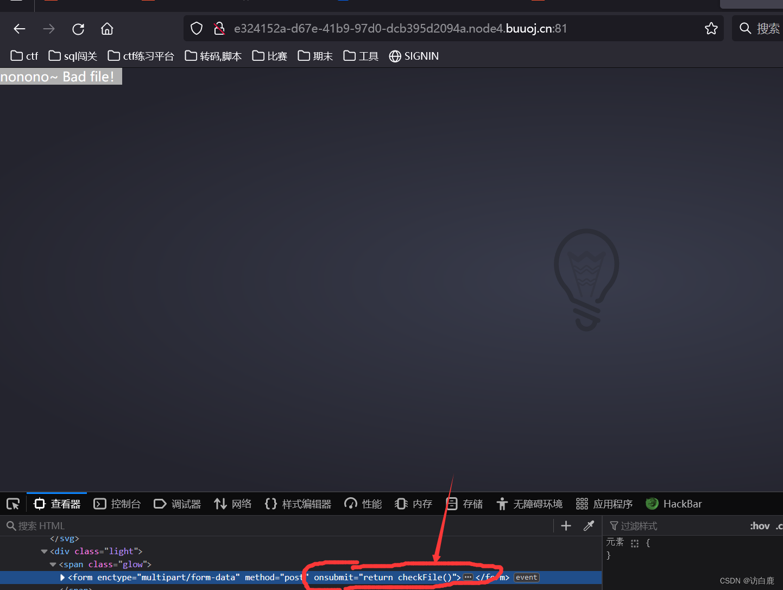Open the sql闯关 bookmark folder
783x590 pixels.
click(73, 56)
